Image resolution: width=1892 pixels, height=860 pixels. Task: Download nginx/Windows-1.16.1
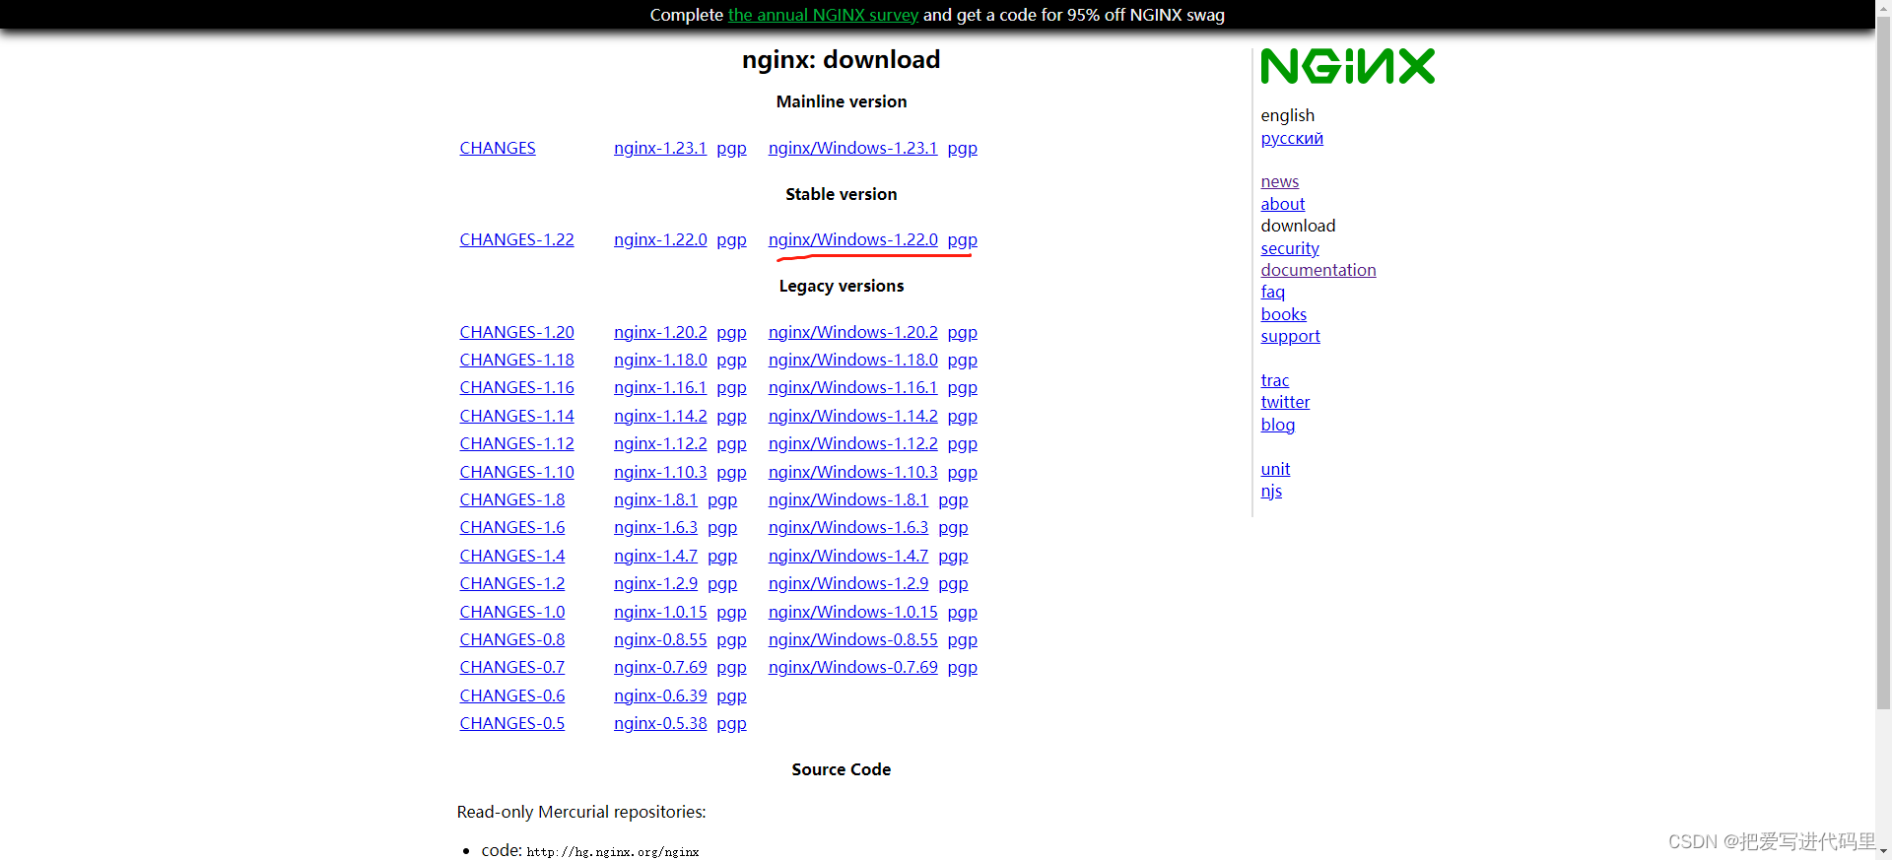click(x=853, y=387)
